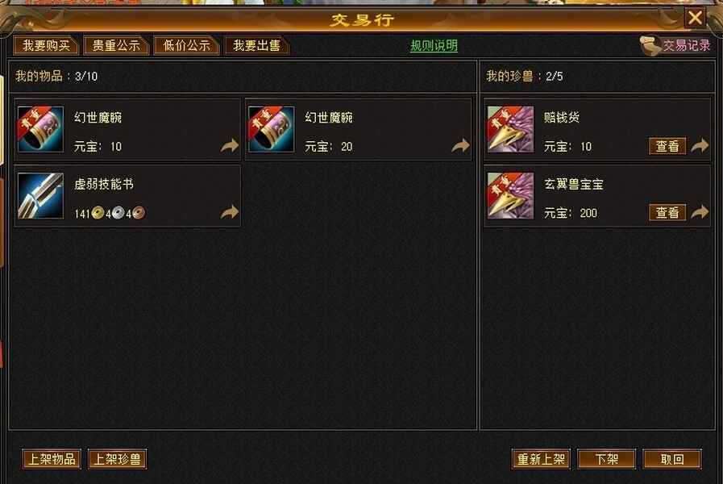
Task: Open 交易记录 scroll icon
Action: (x=650, y=46)
